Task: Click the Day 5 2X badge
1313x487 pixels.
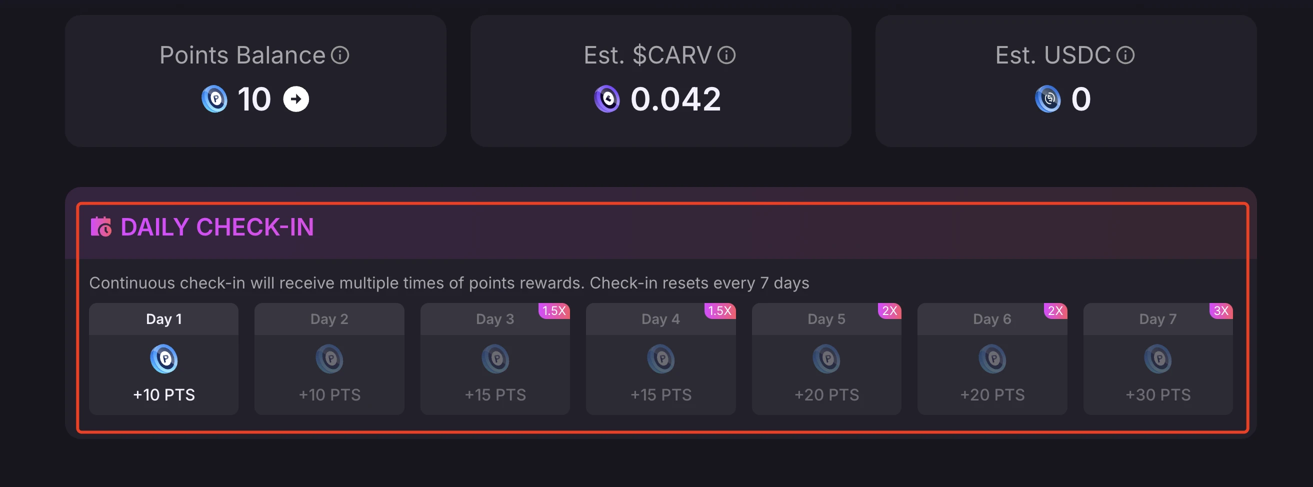Action: [889, 310]
